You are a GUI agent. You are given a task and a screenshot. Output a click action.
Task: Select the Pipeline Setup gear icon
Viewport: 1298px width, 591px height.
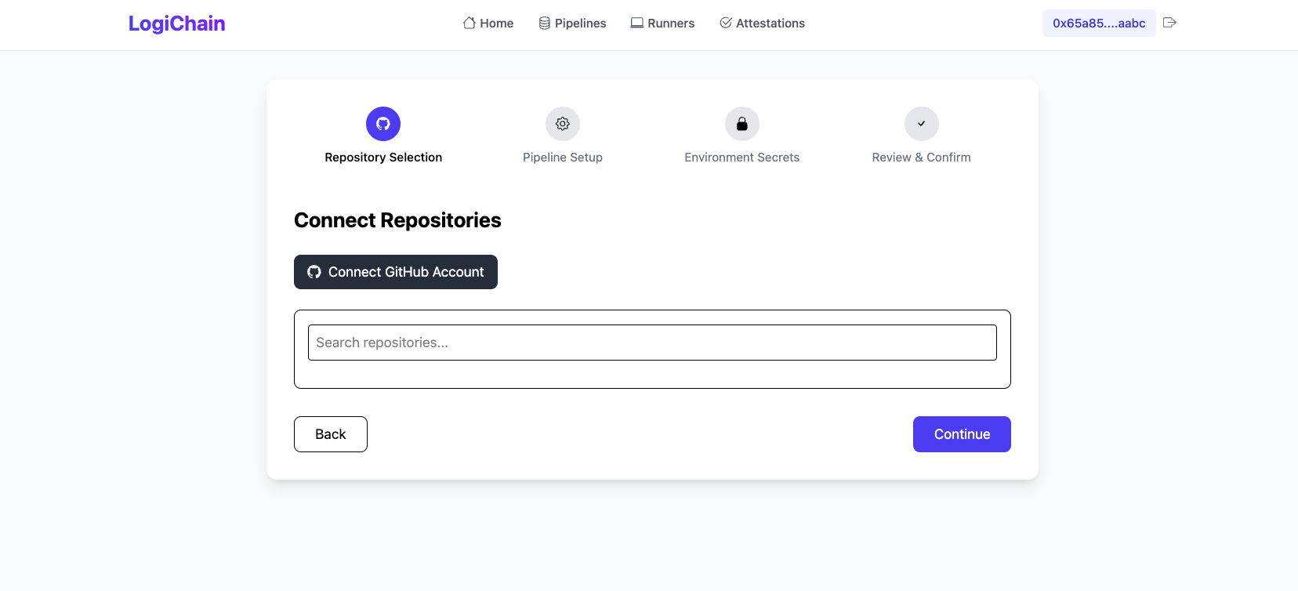click(x=563, y=124)
